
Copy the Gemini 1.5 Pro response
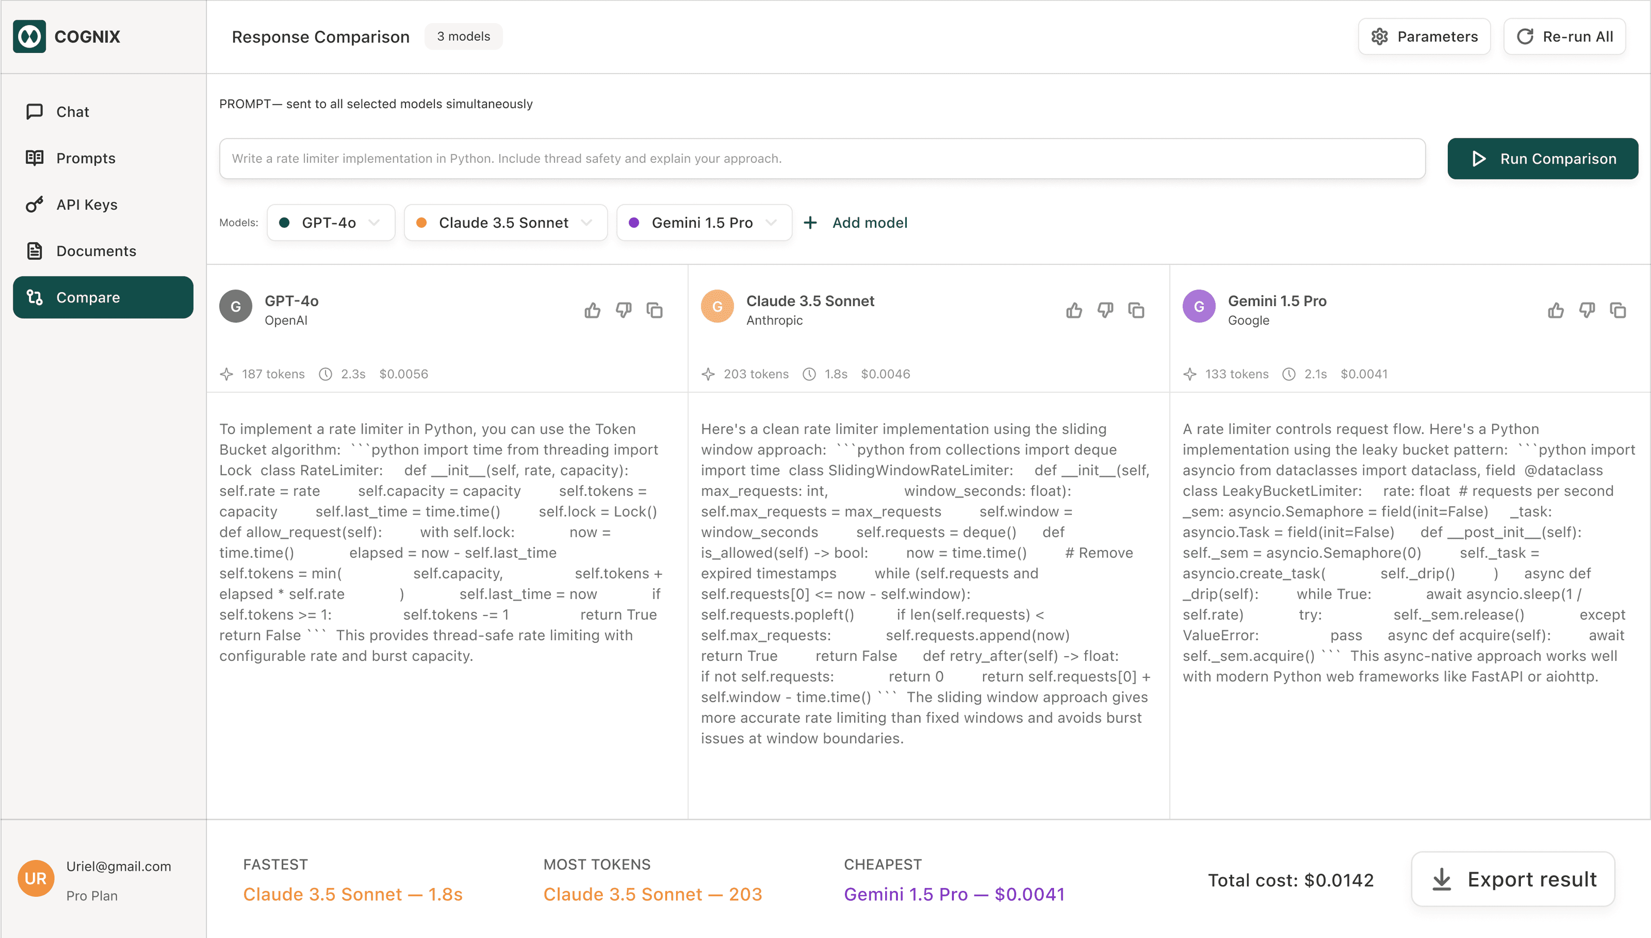coord(1618,311)
